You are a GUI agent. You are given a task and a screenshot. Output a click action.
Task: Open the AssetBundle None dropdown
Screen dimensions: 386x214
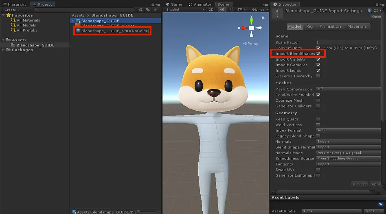pyautogui.click(x=331, y=211)
